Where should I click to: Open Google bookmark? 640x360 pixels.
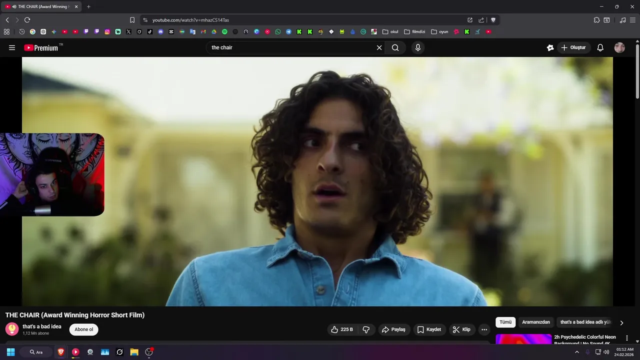pyautogui.click(x=32, y=31)
